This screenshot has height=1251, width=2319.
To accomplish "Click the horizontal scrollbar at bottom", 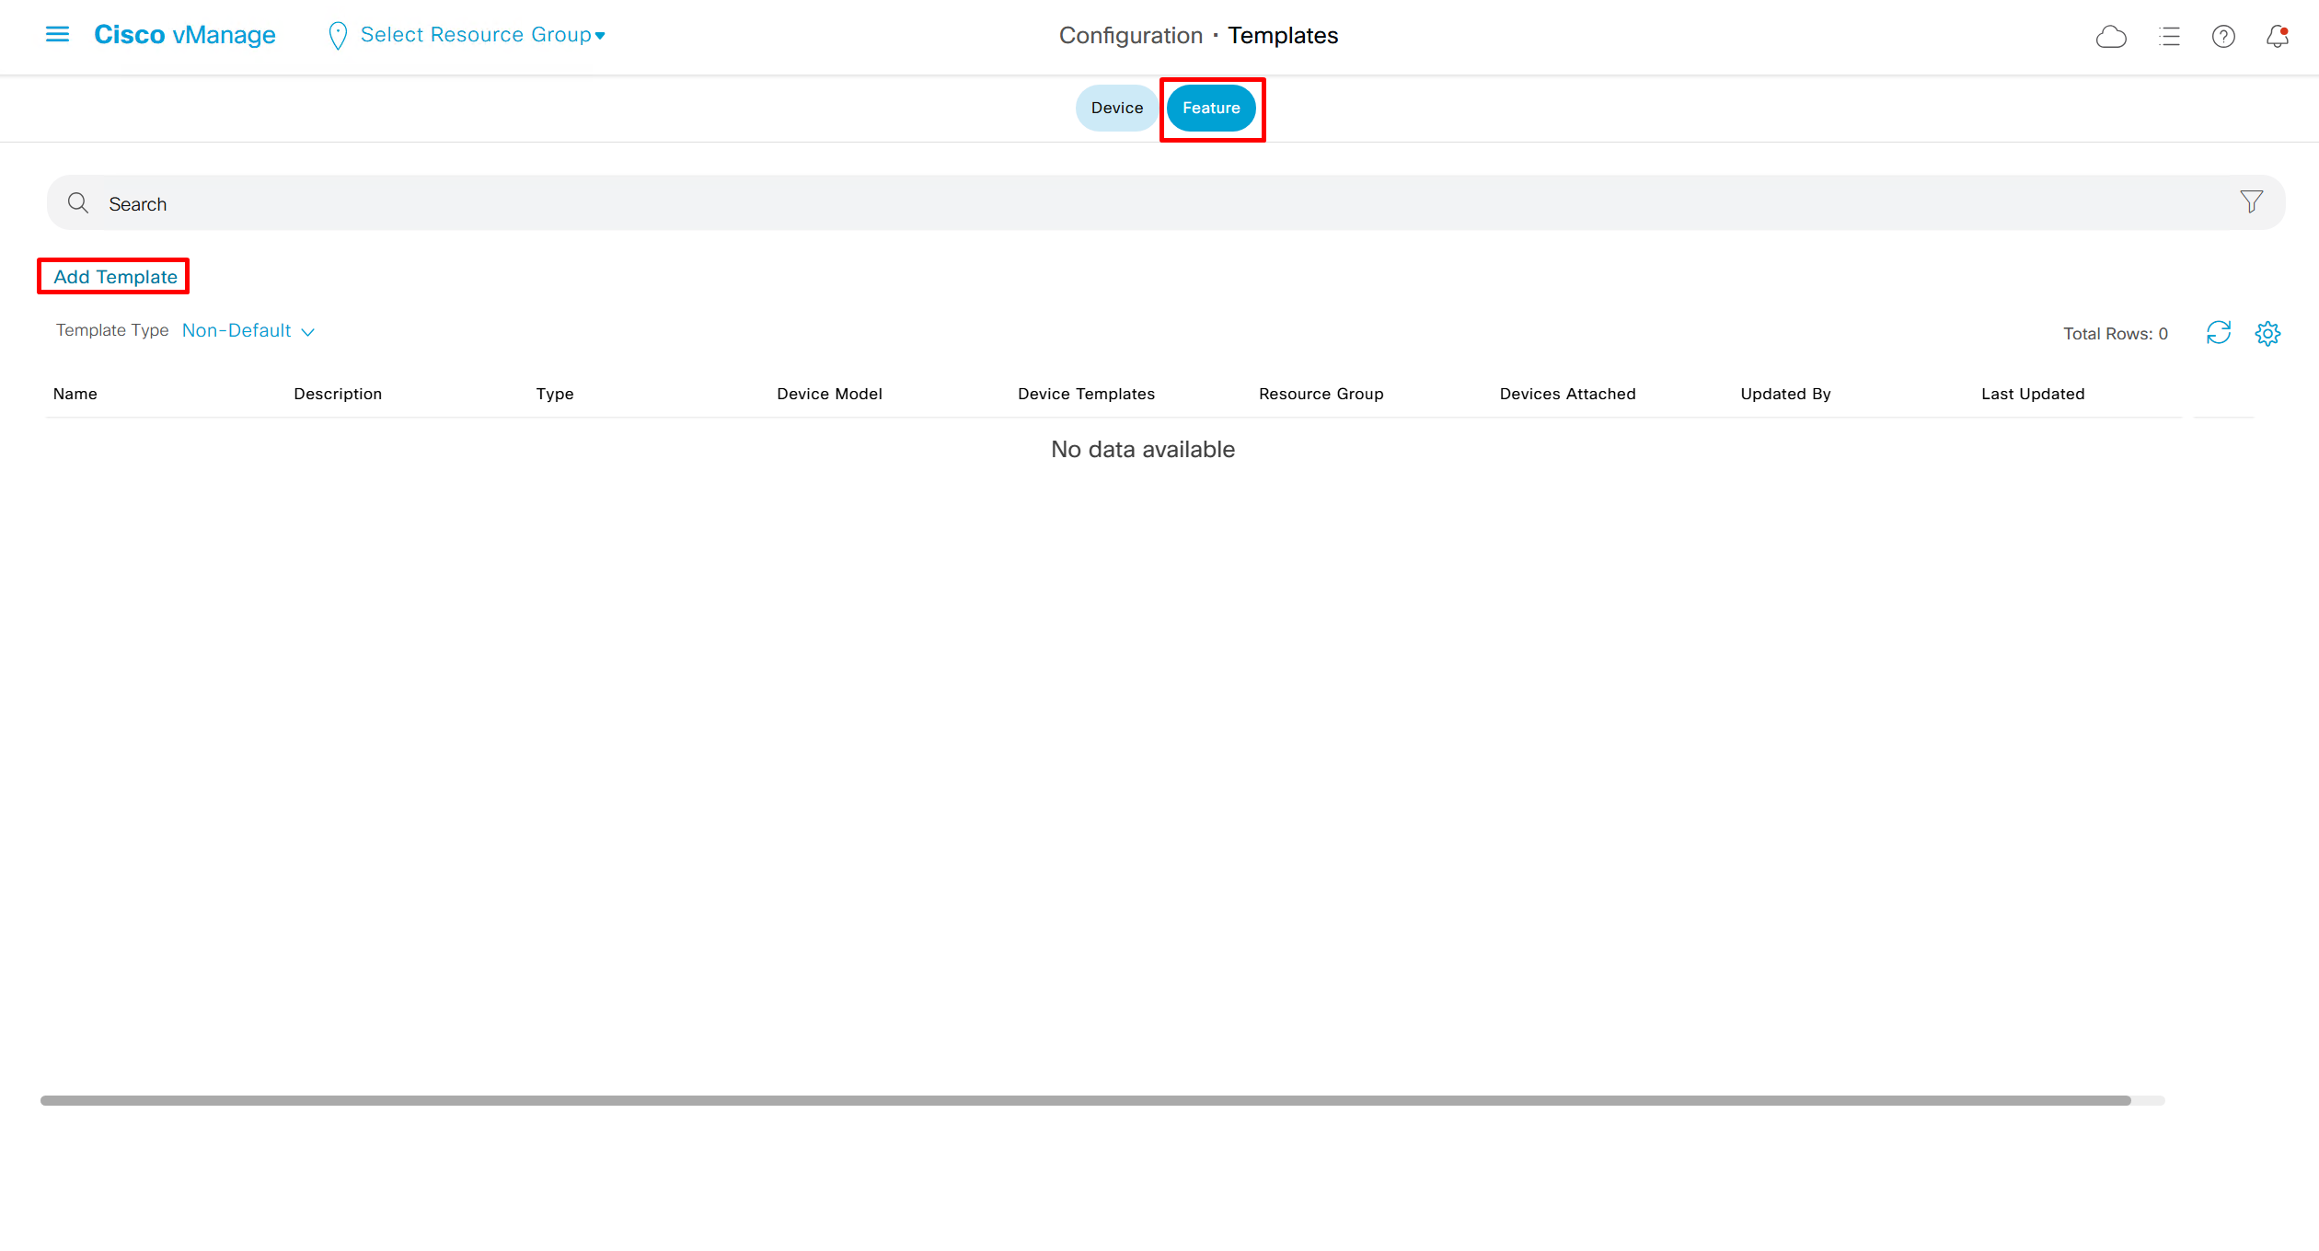I will tap(1086, 1100).
